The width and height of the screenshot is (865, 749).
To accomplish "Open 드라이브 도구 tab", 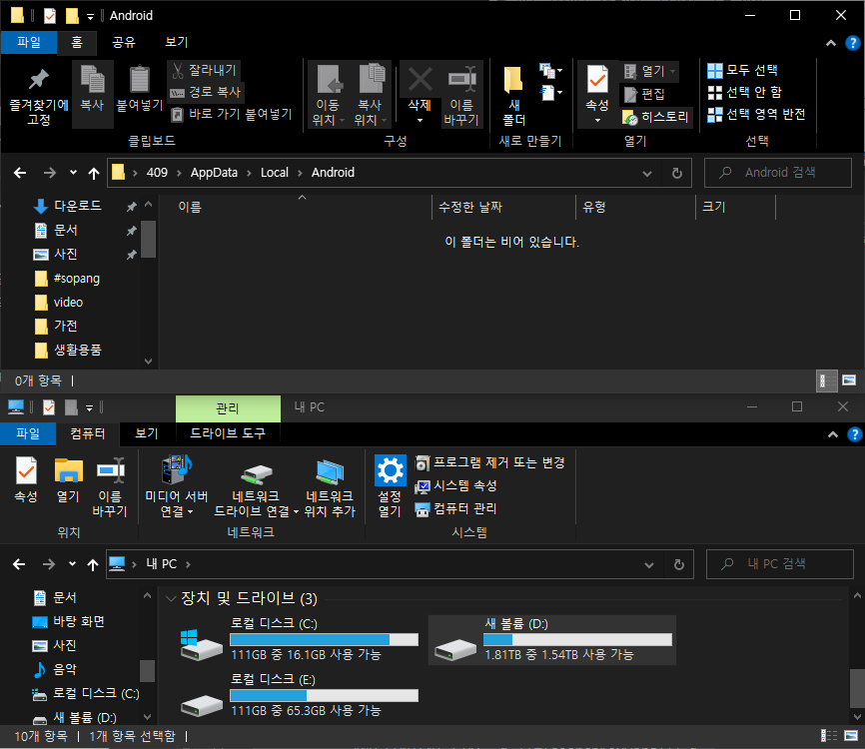I will pos(228,433).
